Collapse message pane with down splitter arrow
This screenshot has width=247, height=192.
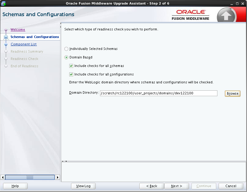(66, 161)
